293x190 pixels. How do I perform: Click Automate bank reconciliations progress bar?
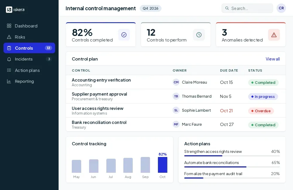click(232, 167)
